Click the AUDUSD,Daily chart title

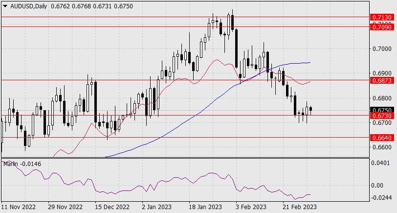tap(29, 6)
